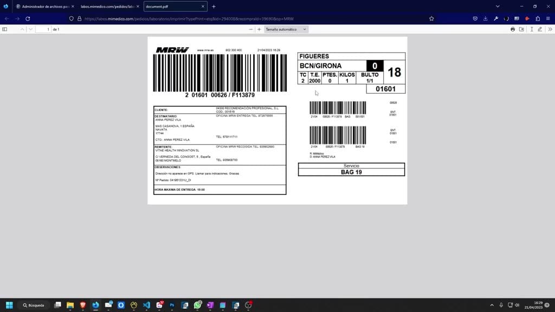The height and width of the screenshot is (312, 555).
Task: Go to previous PDF page
Action: (x=22, y=29)
